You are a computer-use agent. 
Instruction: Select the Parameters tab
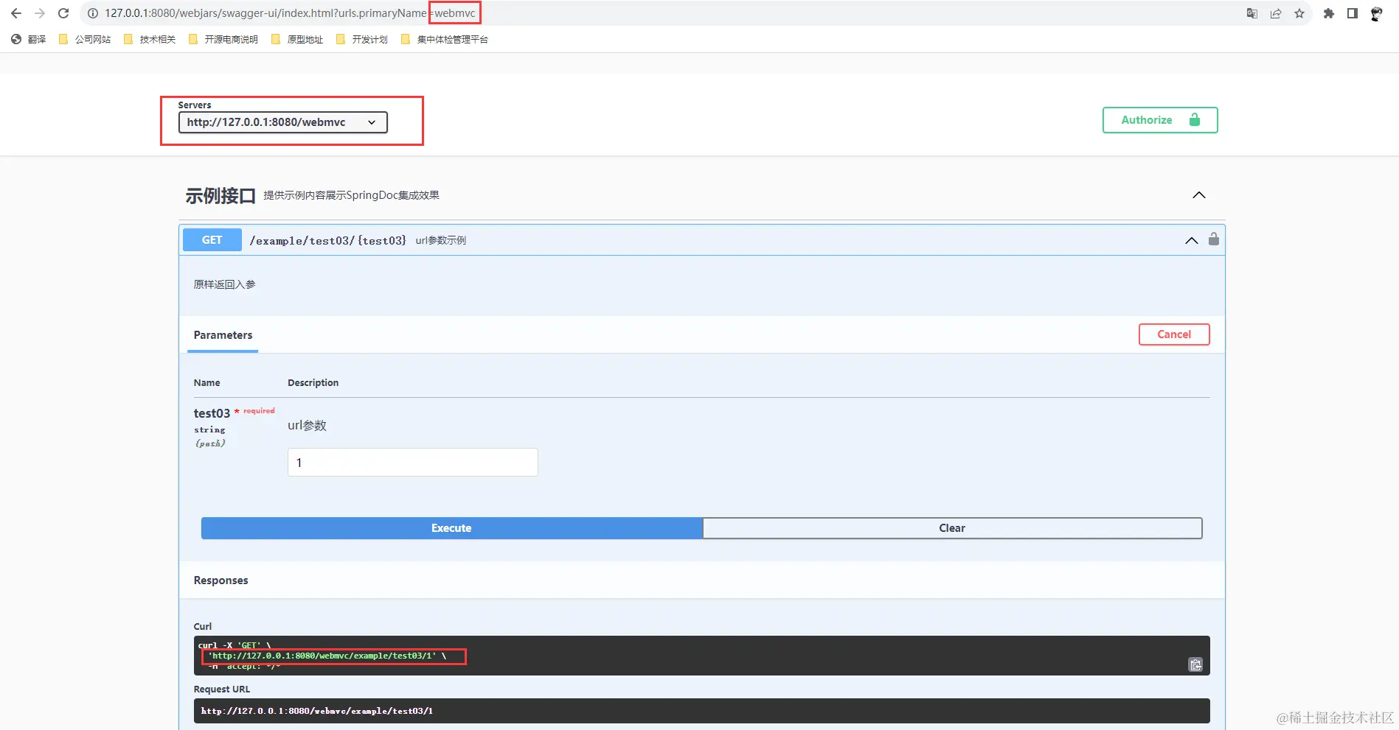tap(223, 335)
